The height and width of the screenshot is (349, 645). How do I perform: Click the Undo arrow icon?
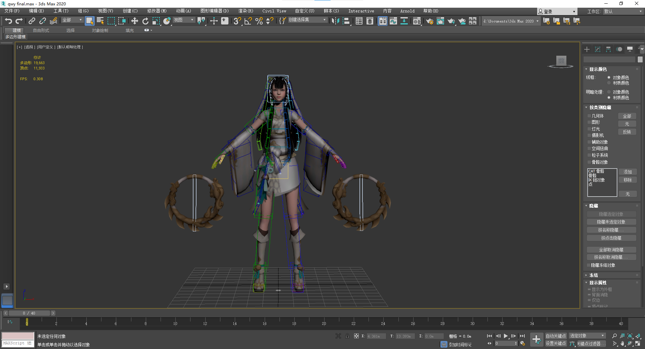(8, 21)
